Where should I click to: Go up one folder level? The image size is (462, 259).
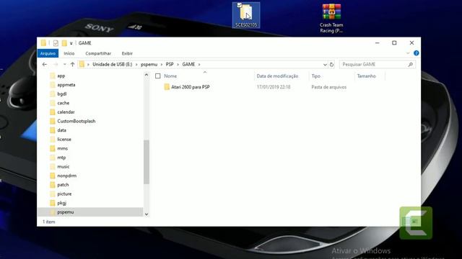click(72, 64)
